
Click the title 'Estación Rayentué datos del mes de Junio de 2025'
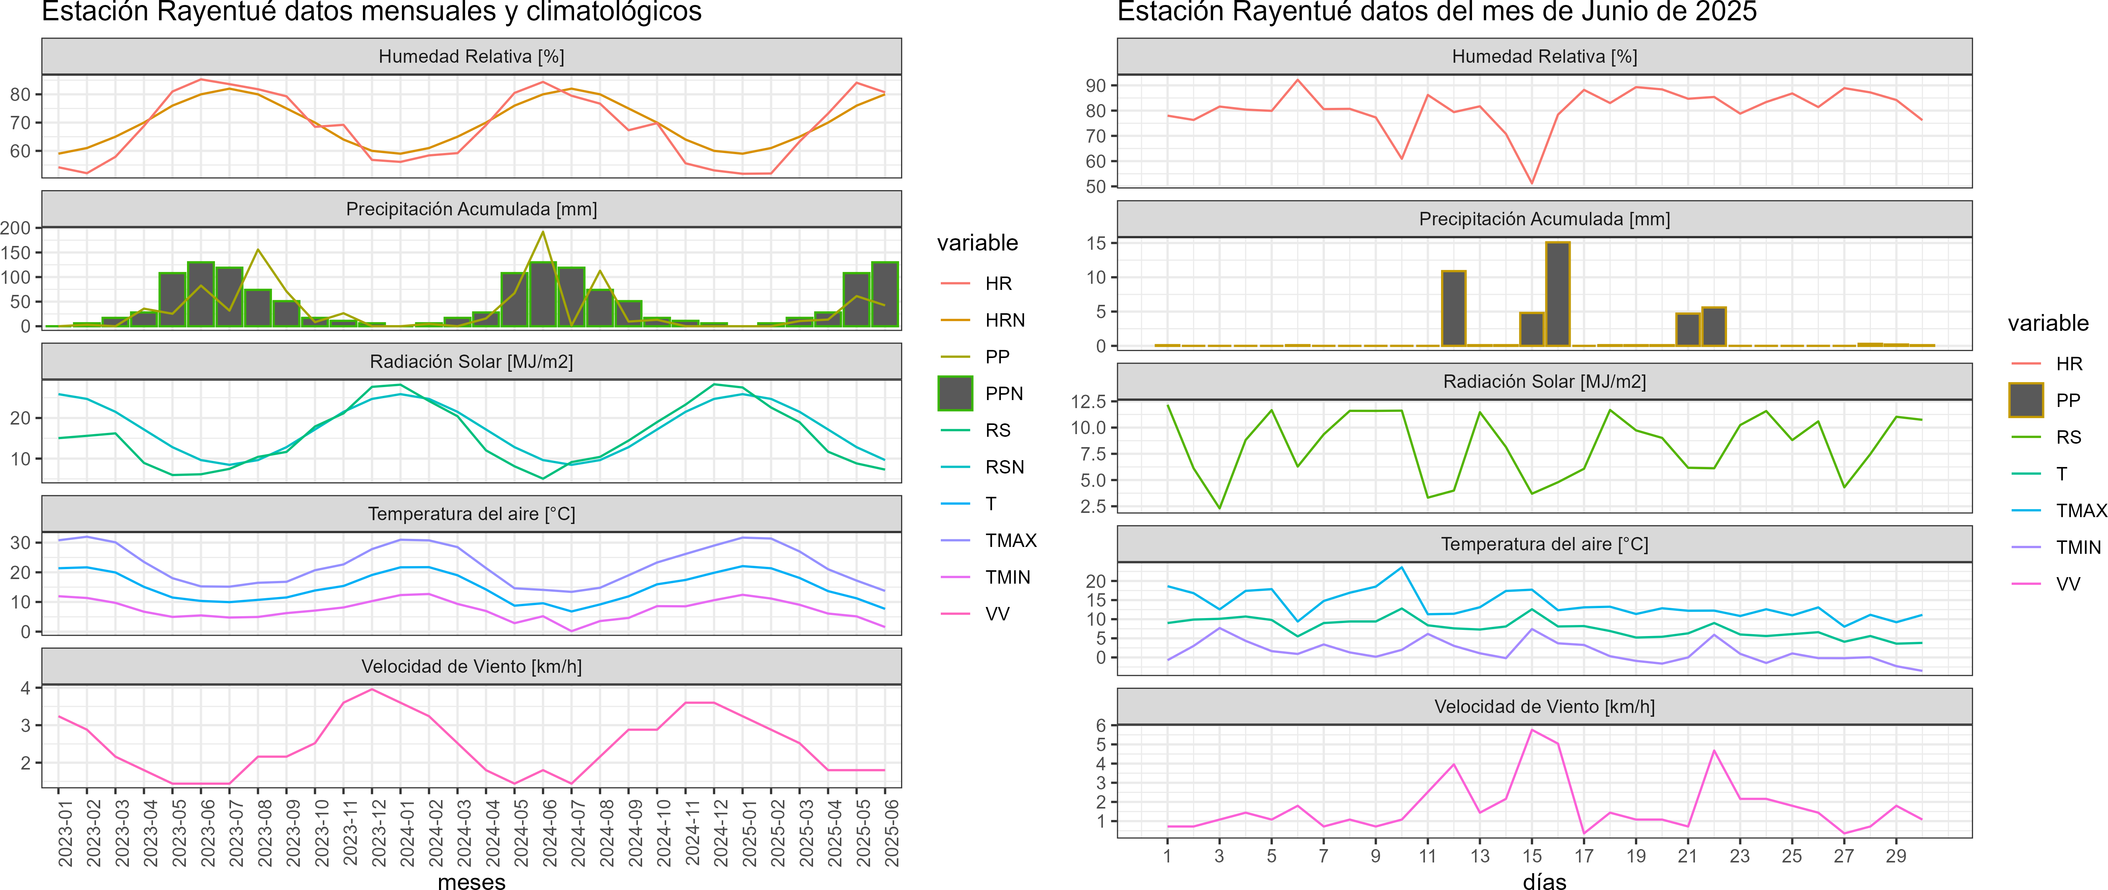tap(1437, 11)
